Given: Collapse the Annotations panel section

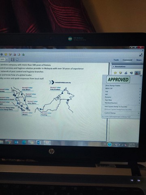Looking at the screenshot, I should point(114,67).
